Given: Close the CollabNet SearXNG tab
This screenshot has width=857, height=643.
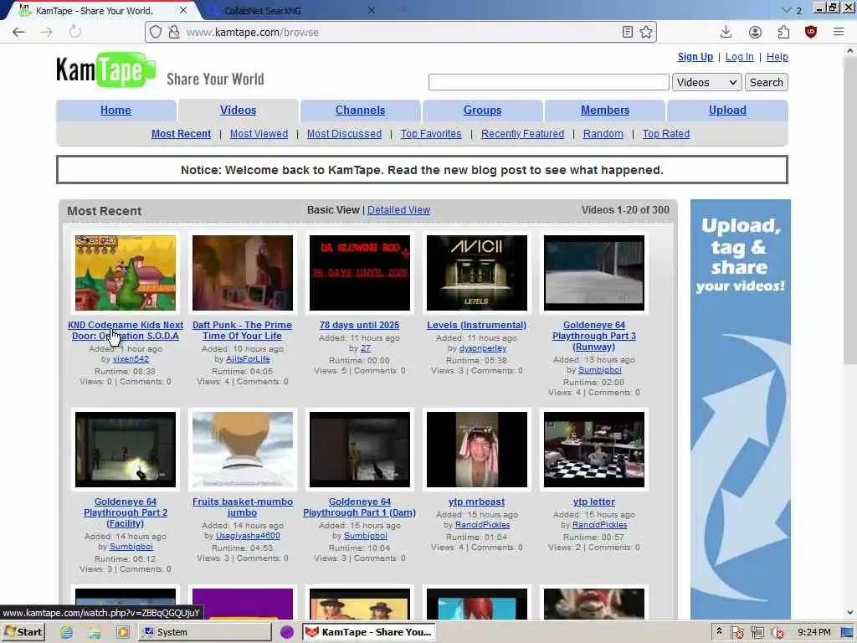Looking at the screenshot, I should tap(371, 10).
